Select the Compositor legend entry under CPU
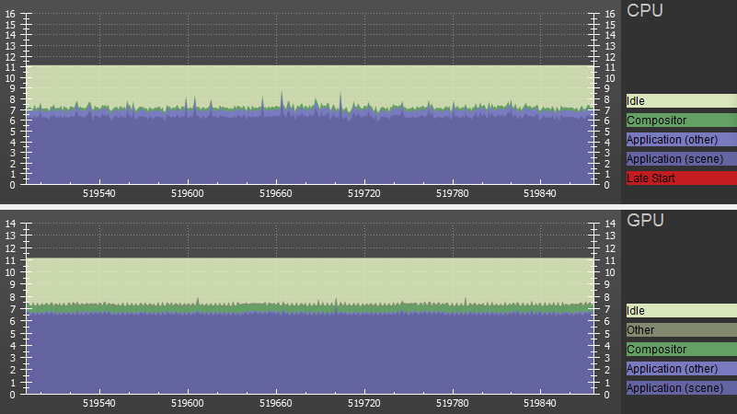The height and width of the screenshot is (414, 737). pyautogui.click(x=680, y=121)
